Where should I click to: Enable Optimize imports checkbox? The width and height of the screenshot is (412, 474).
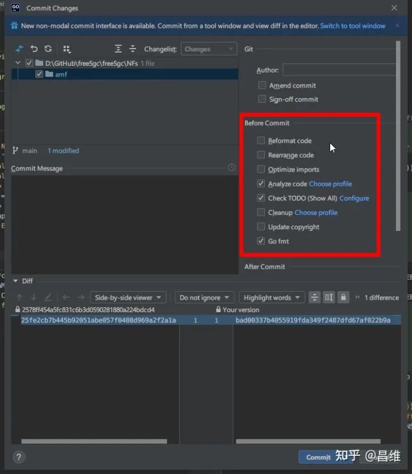pos(261,169)
